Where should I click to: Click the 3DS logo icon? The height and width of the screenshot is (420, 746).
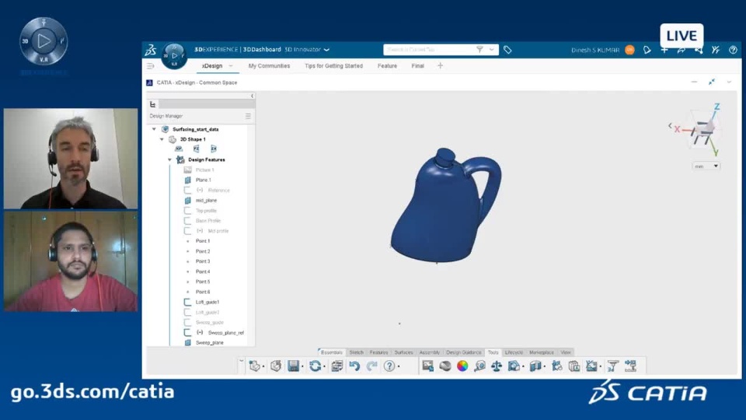click(151, 50)
